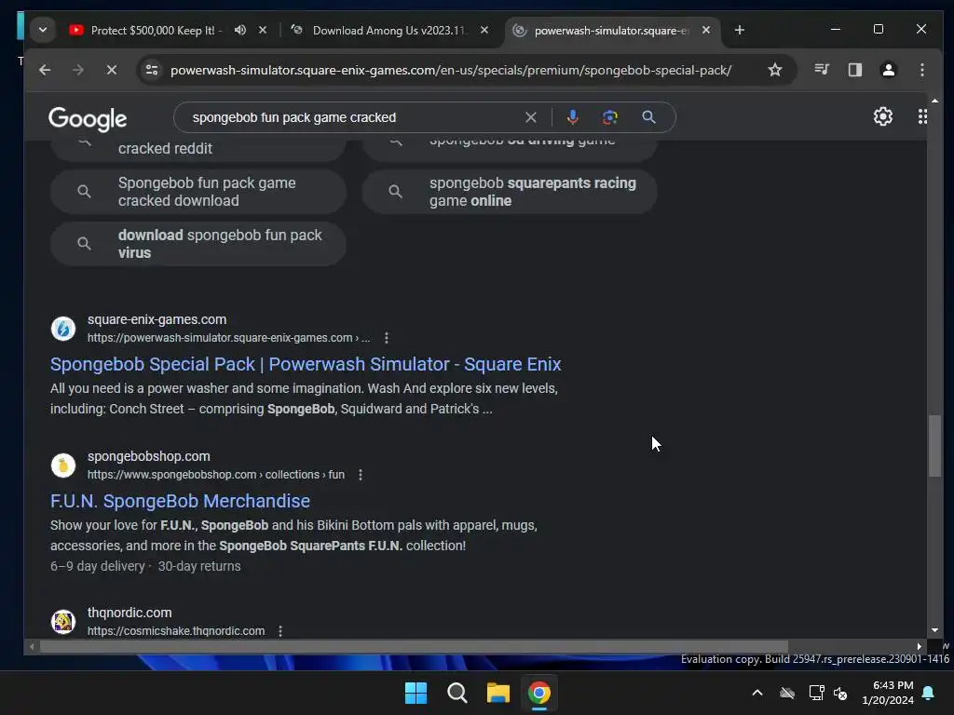The height and width of the screenshot is (715, 954).
Task: Select 'Spongebob fun pack game cracked download' suggestion
Action: [x=198, y=192]
